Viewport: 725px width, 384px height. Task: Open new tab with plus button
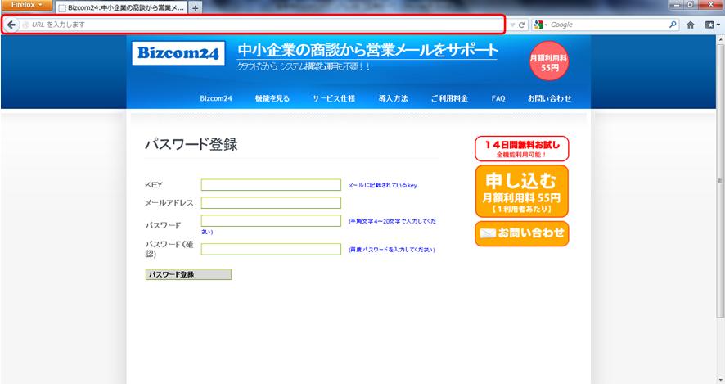(x=196, y=8)
